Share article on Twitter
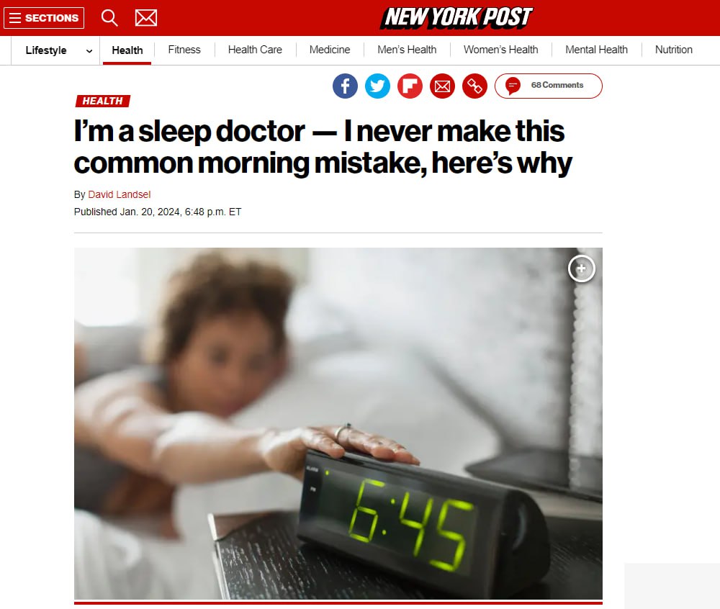Image resolution: width=720 pixels, height=609 pixels. pos(377,86)
